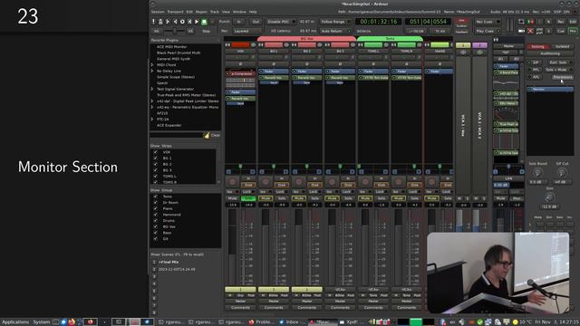Uncheck the Toms group checkbox
The height and width of the screenshot is (326, 580).
tap(155, 197)
